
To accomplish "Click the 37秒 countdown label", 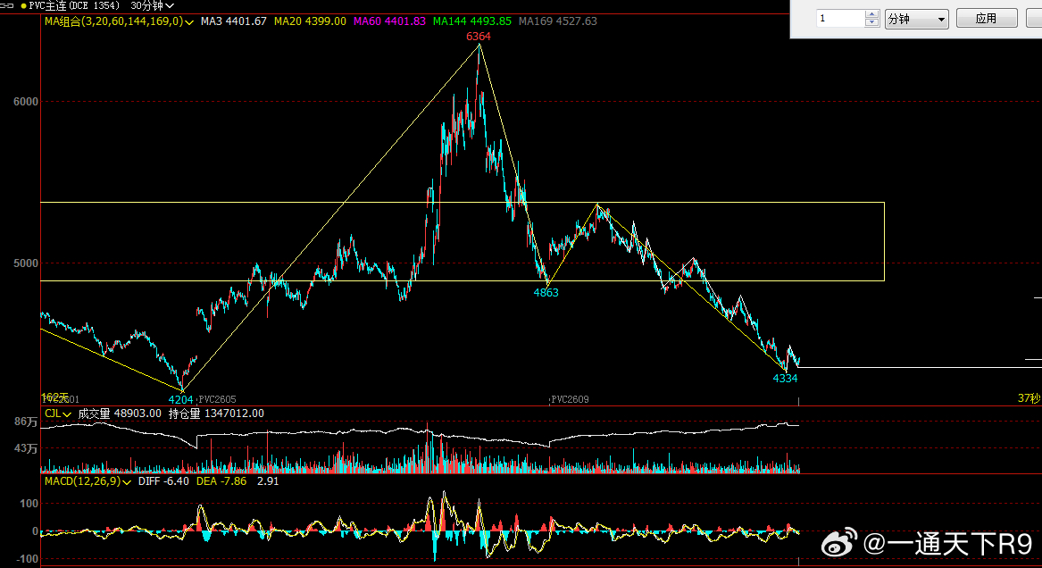I will (x=1029, y=398).
